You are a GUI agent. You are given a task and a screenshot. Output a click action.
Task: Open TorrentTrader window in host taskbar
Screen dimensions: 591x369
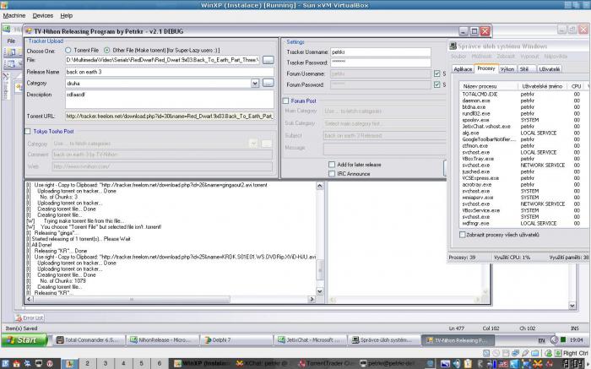[x=325, y=363]
